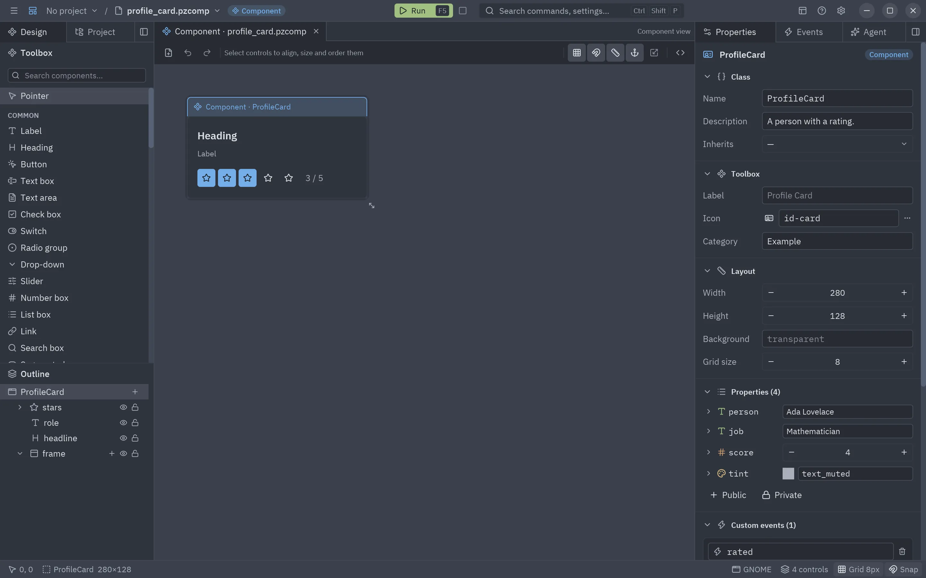Click the tint color swatch
Screen dimensions: 926x578
coord(788,474)
